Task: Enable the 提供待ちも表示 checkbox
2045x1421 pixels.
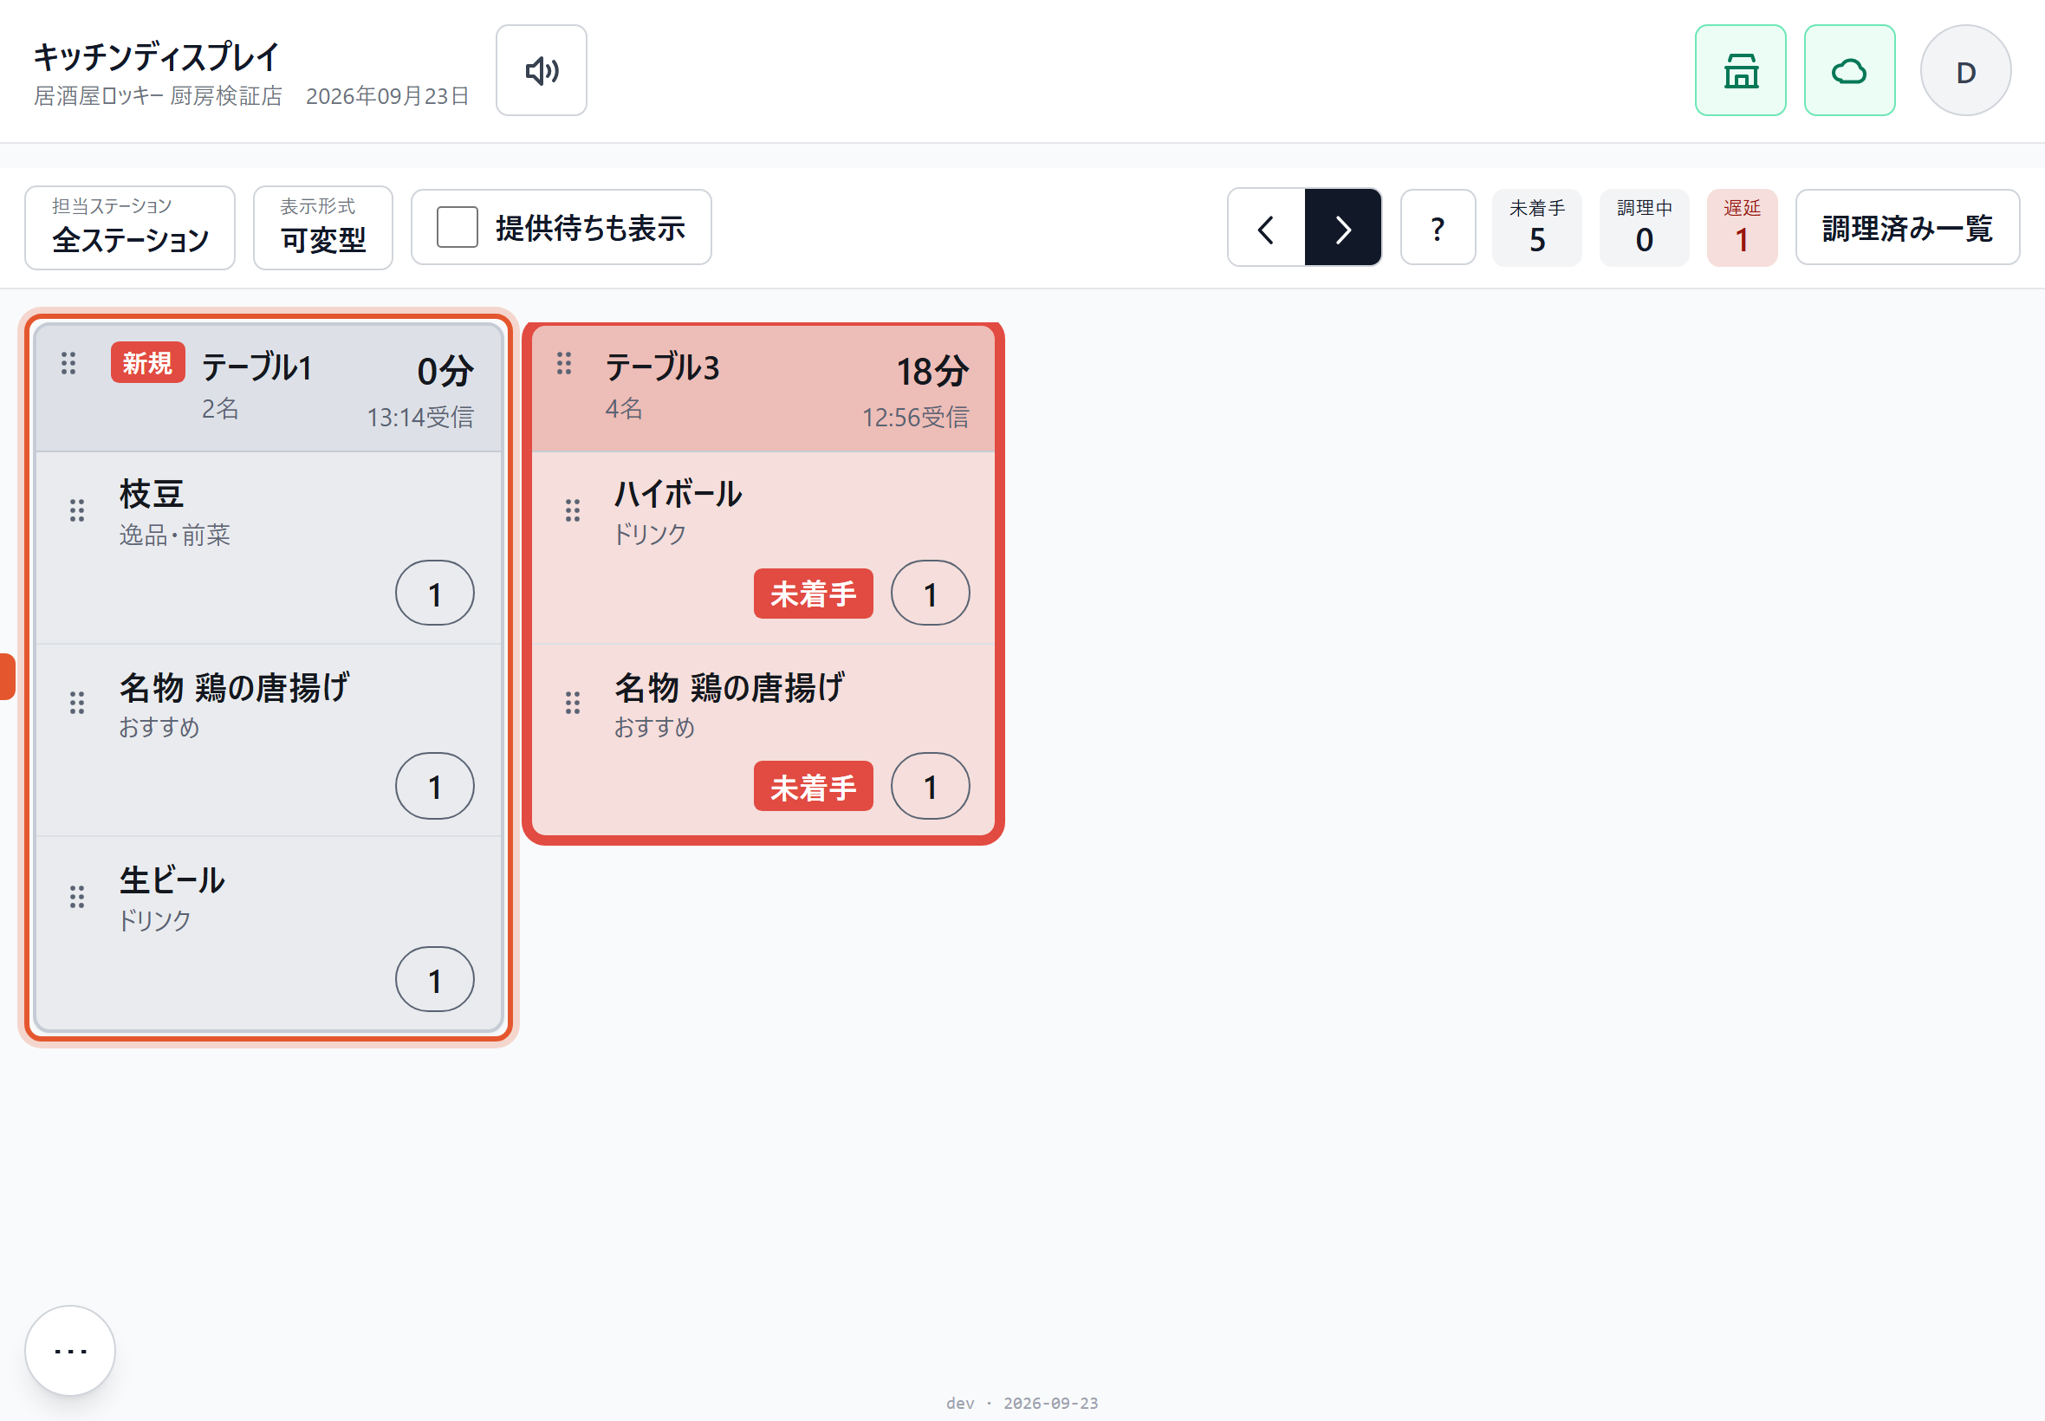Action: [457, 227]
